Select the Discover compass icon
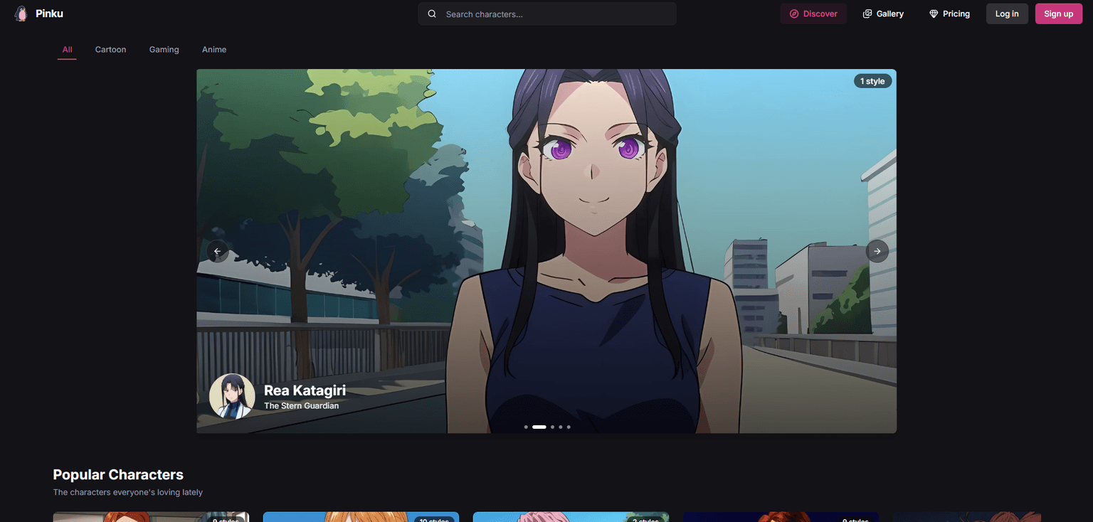Screen dimensions: 1093x522 click(x=793, y=13)
